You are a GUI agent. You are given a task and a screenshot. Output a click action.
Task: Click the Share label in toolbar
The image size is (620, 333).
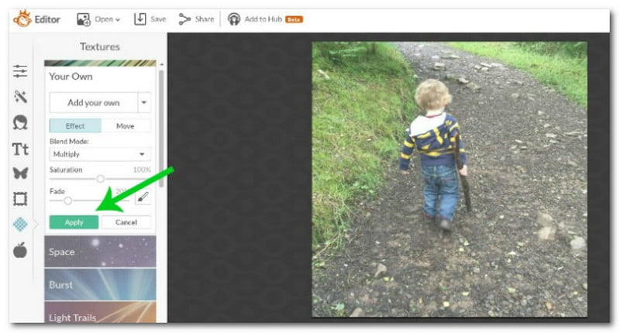pos(205,19)
